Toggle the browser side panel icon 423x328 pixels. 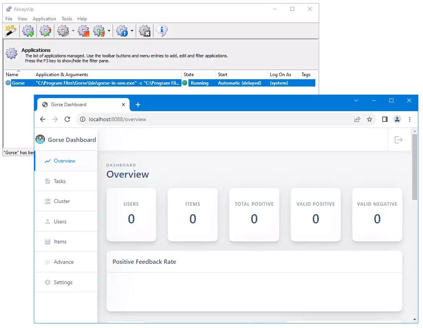click(385, 119)
